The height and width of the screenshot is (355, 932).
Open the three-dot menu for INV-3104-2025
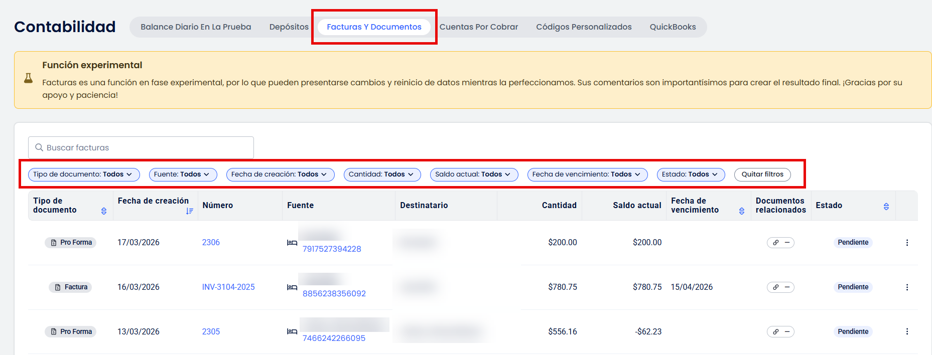coord(907,287)
